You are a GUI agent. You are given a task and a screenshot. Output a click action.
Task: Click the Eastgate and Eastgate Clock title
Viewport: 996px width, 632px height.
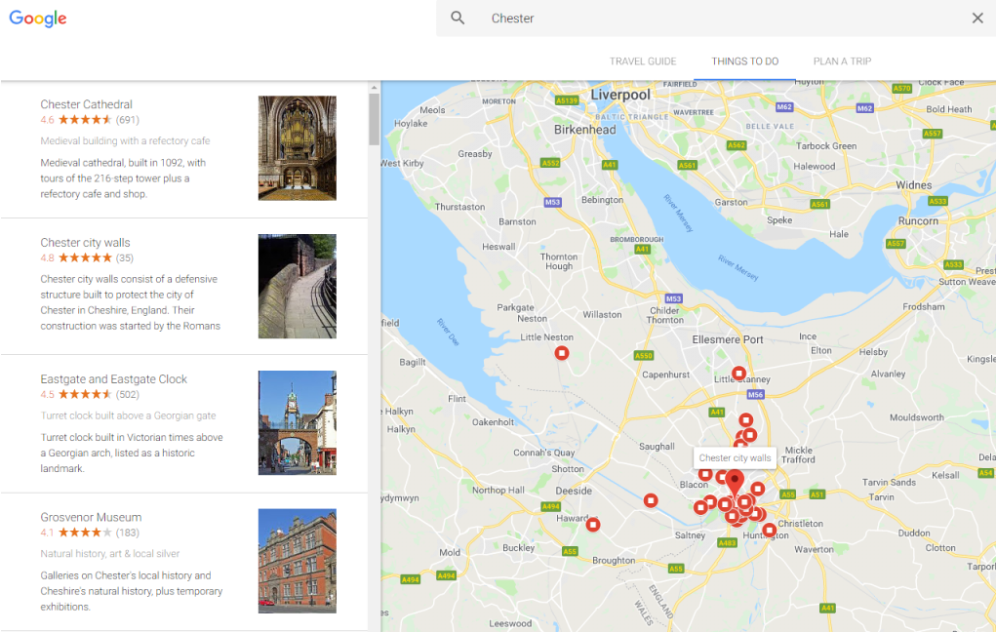coord(113,379)
